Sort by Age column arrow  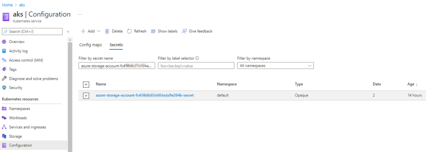coord(417,84)
